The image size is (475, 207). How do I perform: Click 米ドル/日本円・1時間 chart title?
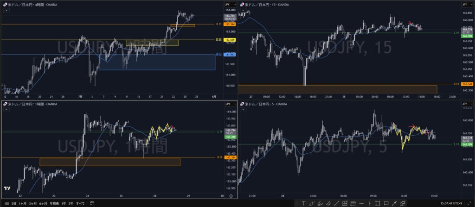(32, 104)
